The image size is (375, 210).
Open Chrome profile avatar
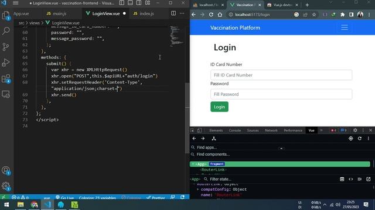[x=360, y=15]
